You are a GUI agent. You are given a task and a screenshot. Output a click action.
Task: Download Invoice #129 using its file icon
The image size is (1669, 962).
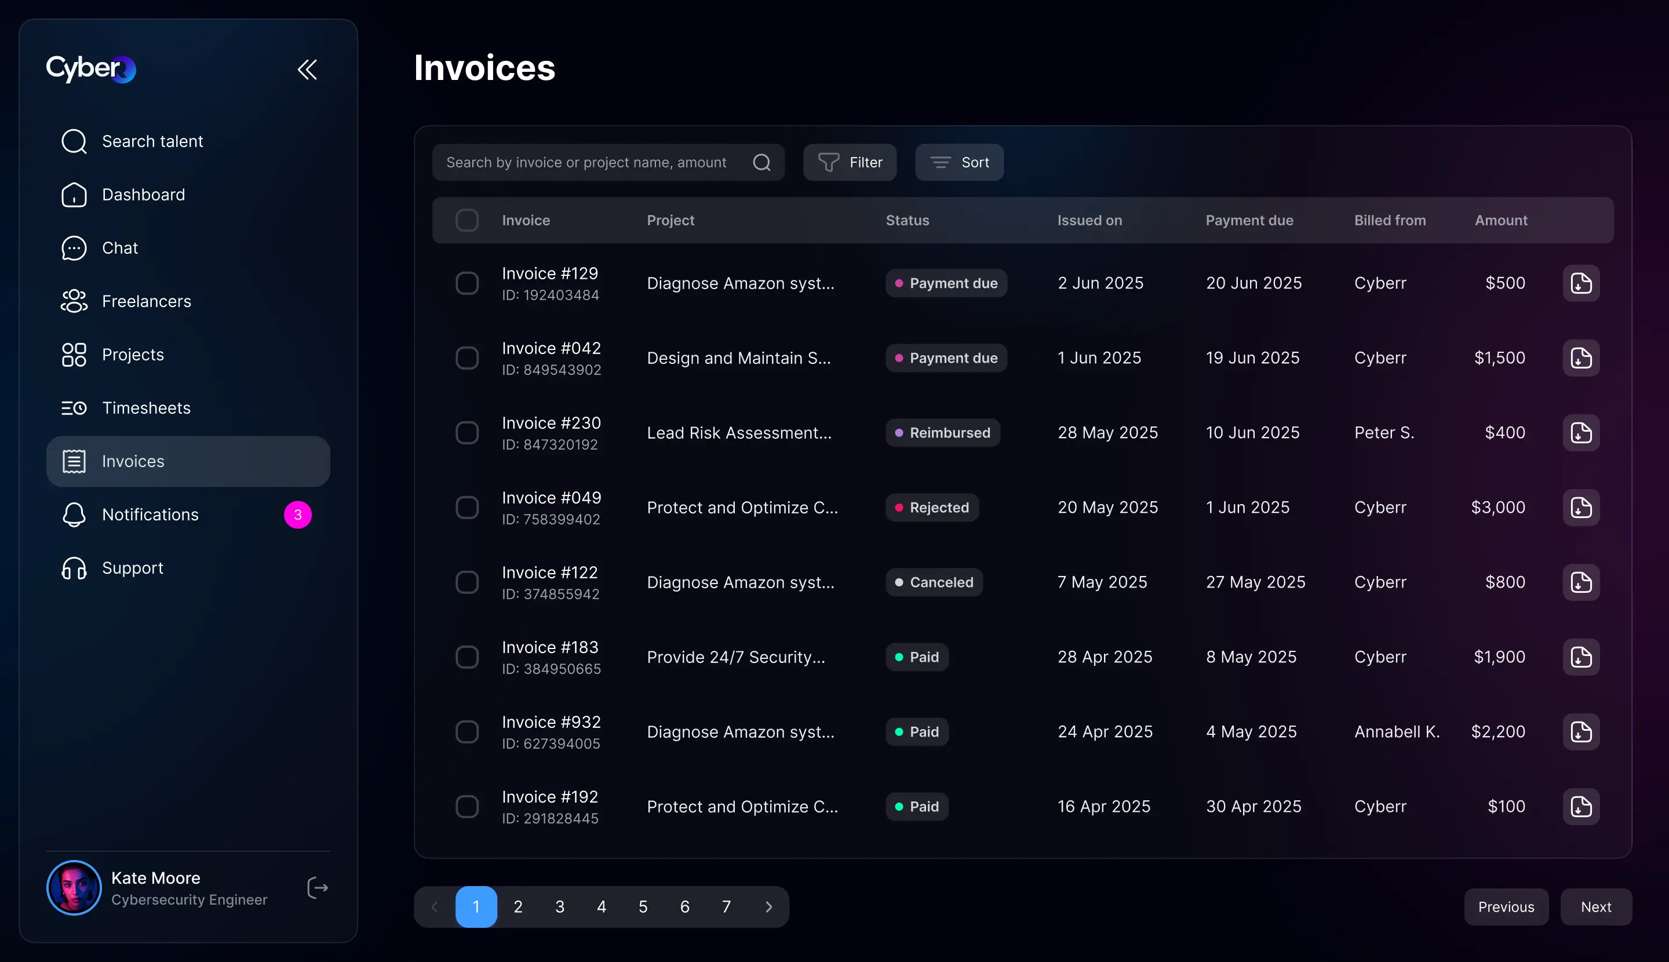[1580, 283]
